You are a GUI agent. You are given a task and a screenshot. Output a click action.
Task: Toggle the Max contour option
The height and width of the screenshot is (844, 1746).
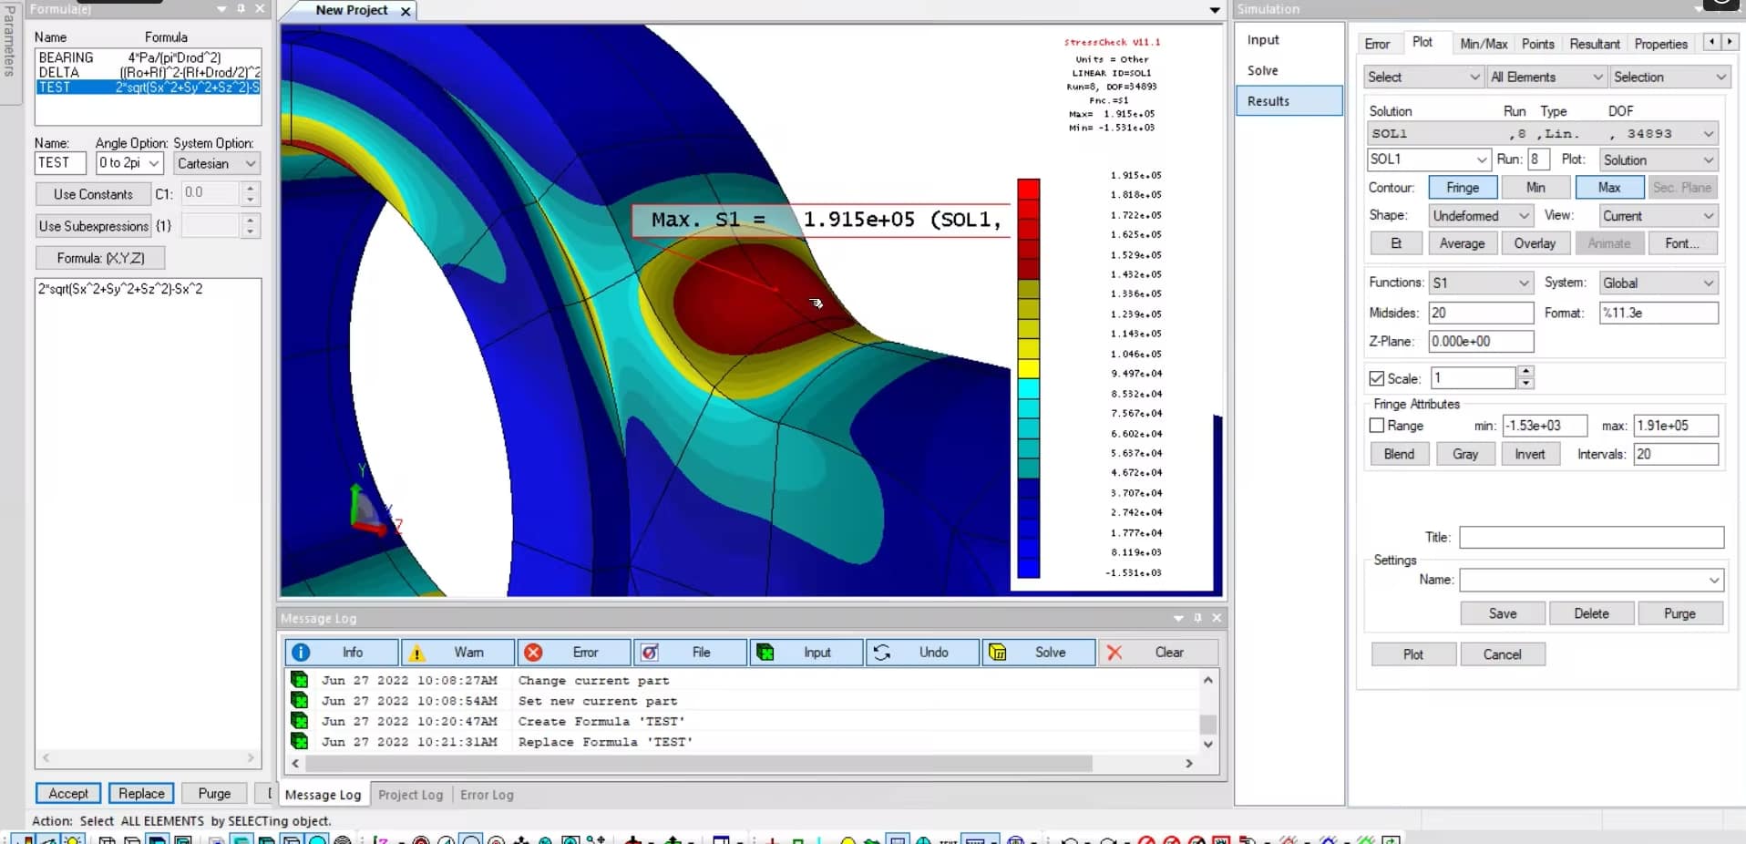[1609, 187]
